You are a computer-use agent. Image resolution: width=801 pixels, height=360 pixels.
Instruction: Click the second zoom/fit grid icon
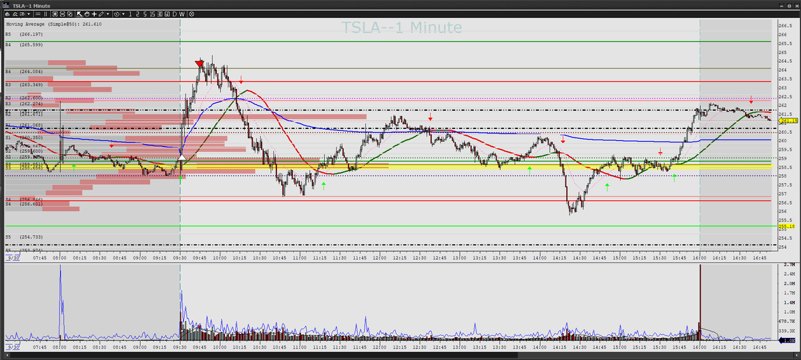tap(62, 14)
